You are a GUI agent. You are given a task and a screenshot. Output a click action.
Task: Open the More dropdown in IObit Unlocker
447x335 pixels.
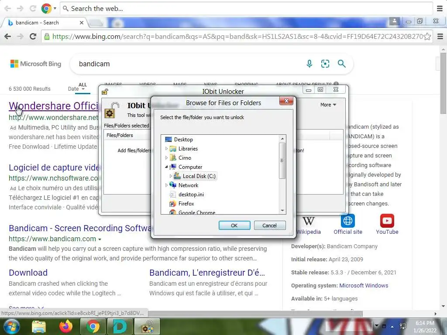tap(328, 105)
